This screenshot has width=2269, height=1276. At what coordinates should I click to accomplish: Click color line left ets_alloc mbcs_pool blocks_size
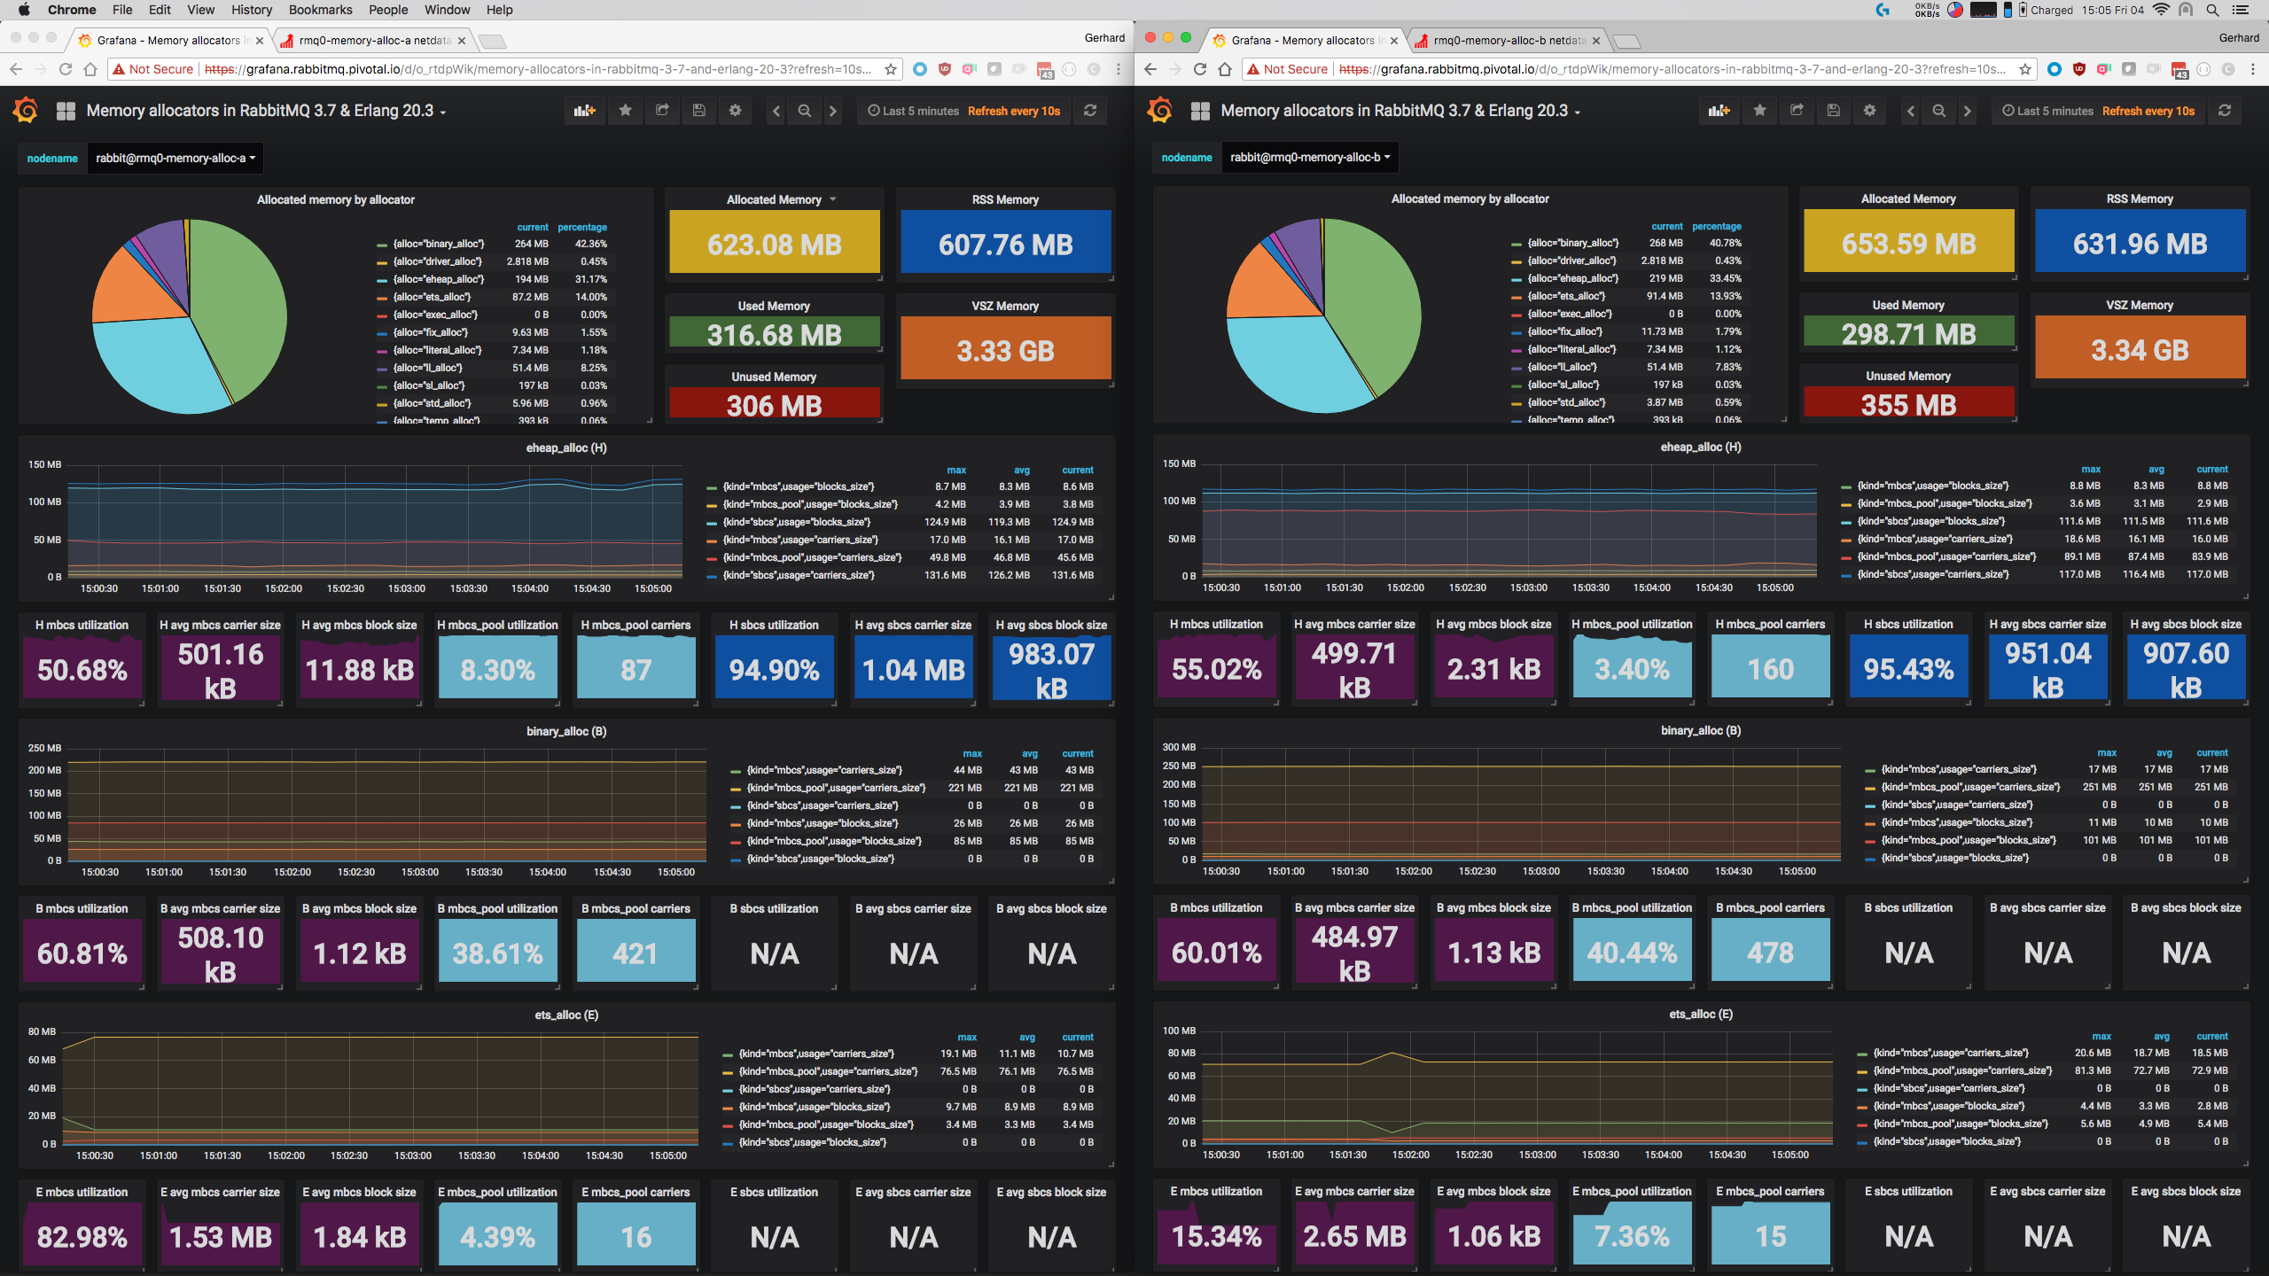pos(728,1125)
